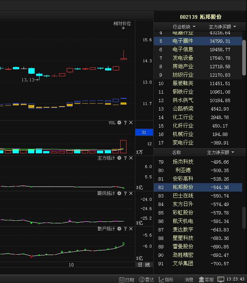Select sector row 发电设备
This screenshot has width=247, height=283.
[198, 58]
